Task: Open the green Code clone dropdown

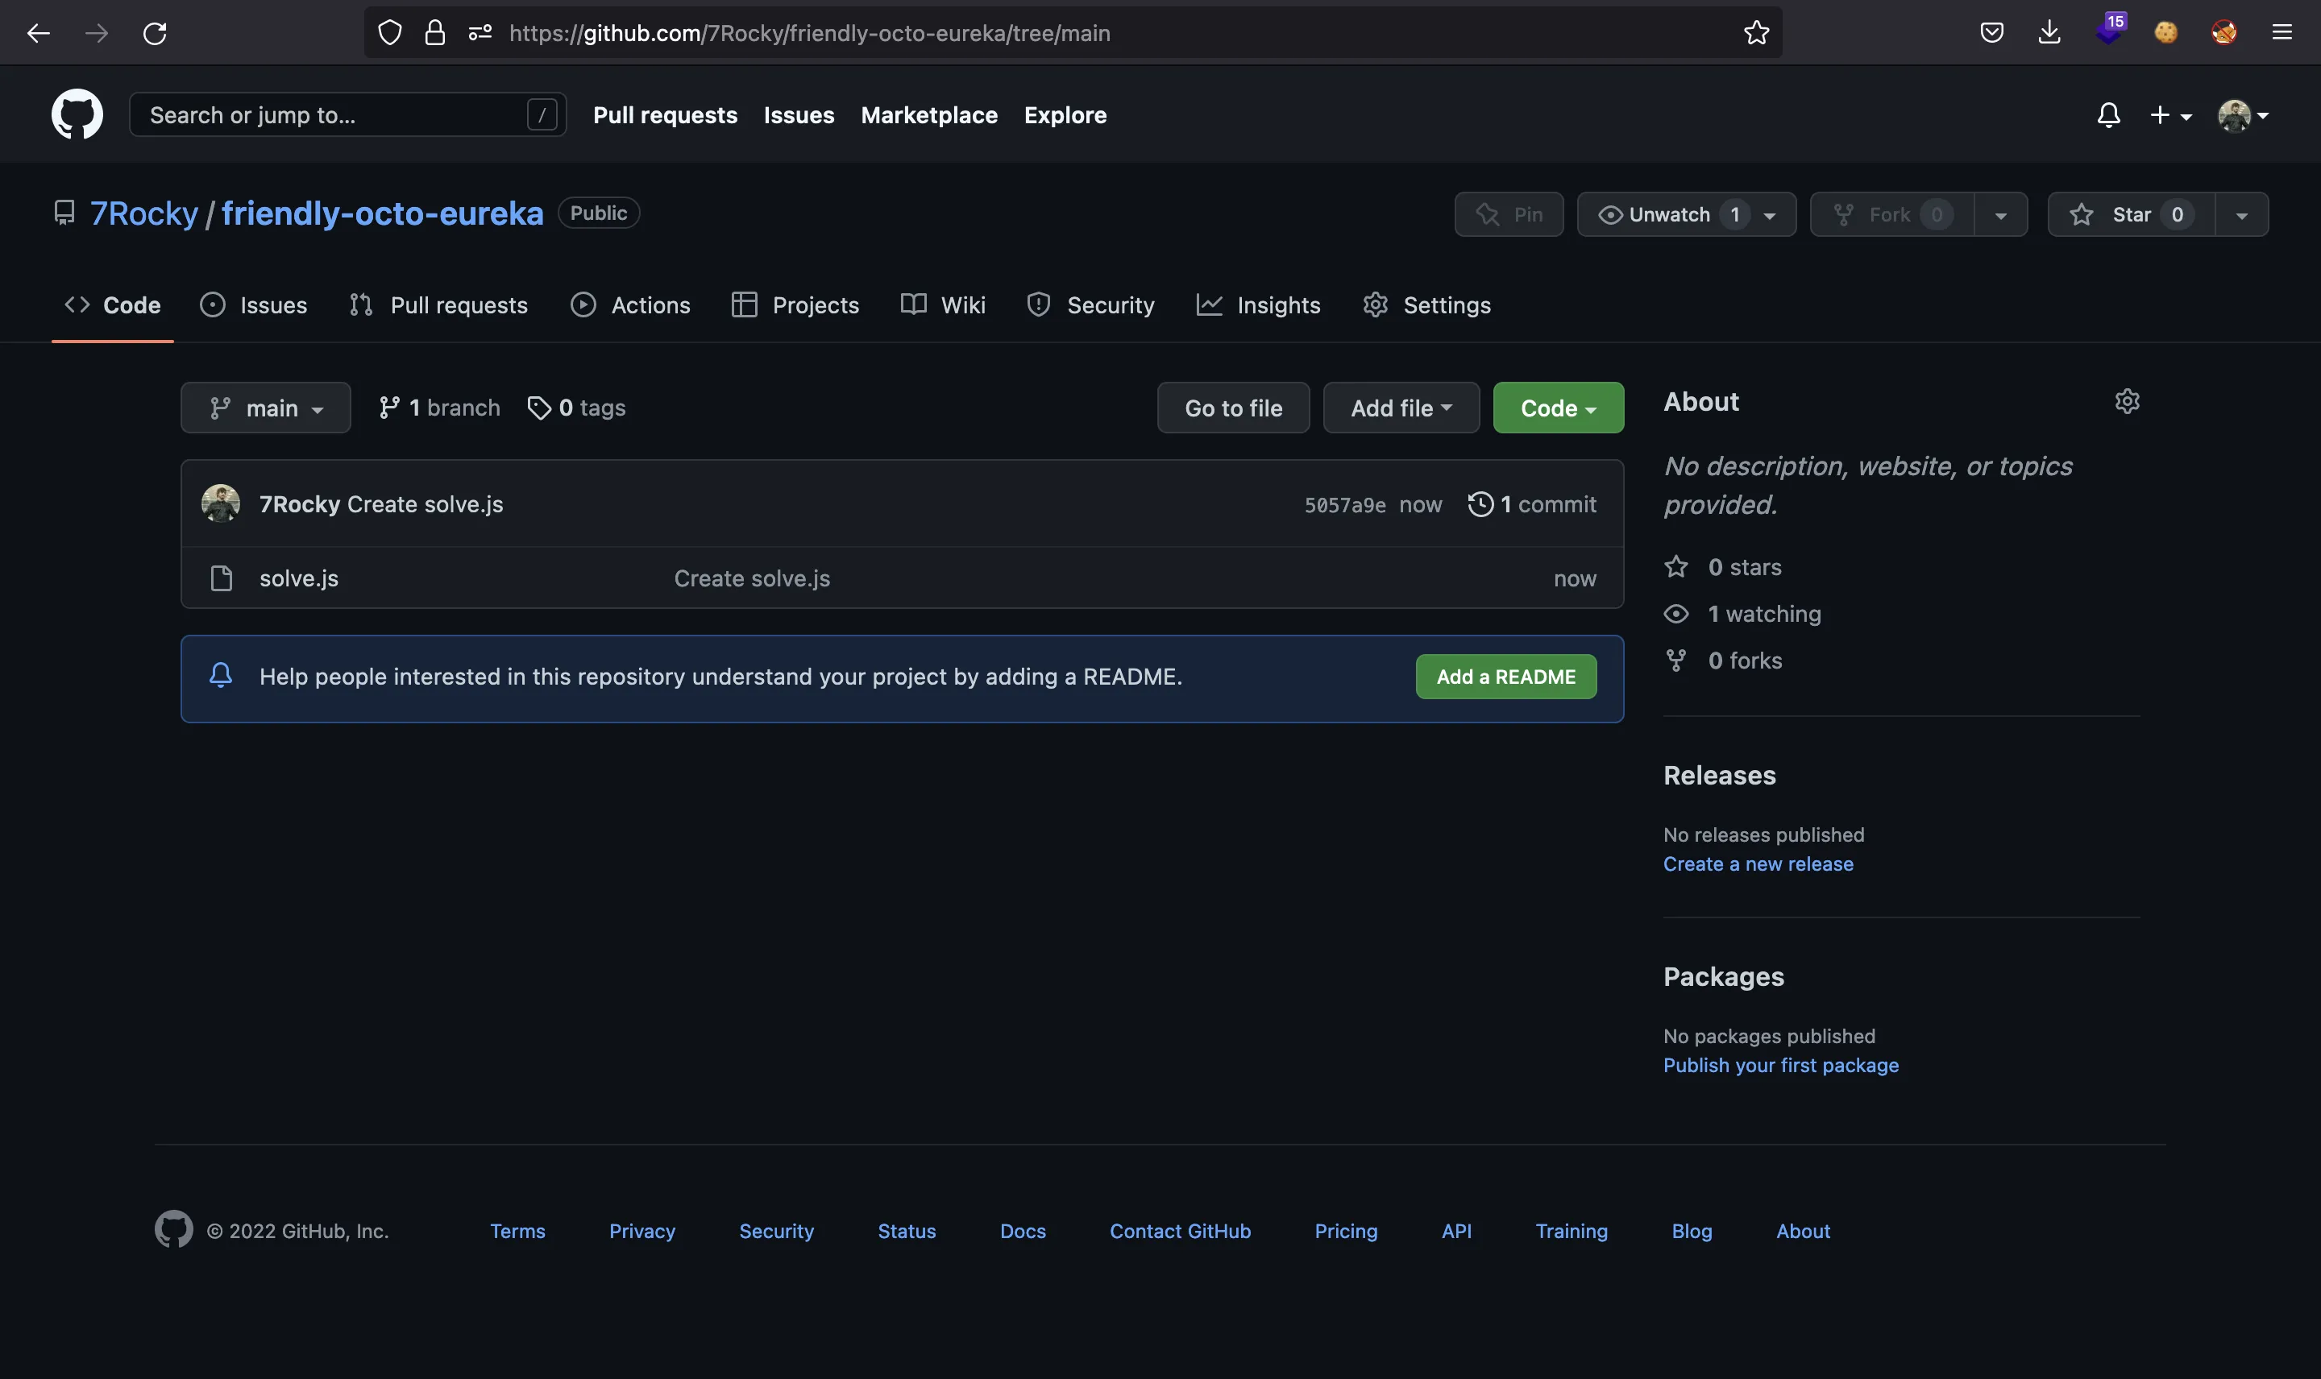Action: [1559, 408]
